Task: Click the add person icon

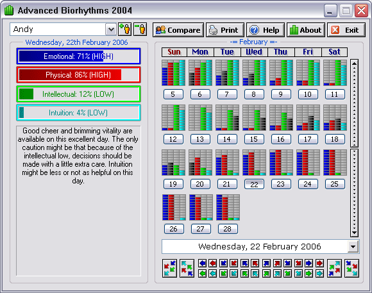Action: [x=124, y=29]
